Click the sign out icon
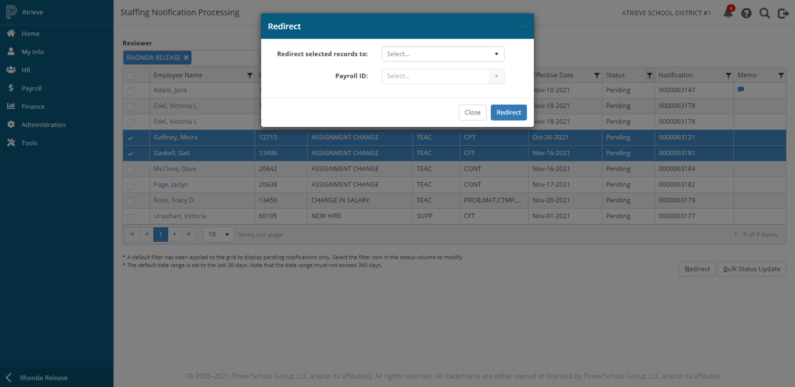Screen dimensions: 795x387 [x=783, y=13]
